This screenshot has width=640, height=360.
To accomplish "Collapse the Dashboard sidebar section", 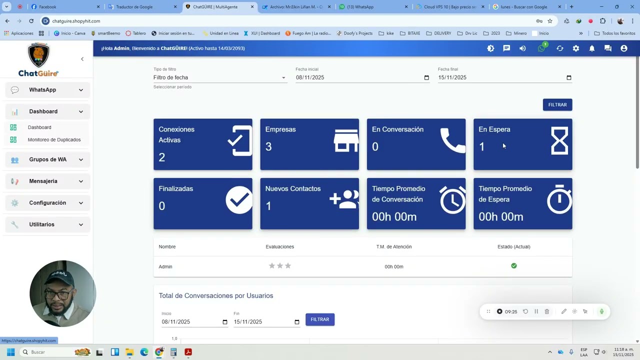I will pyautogui.click(x=48, y=111).
